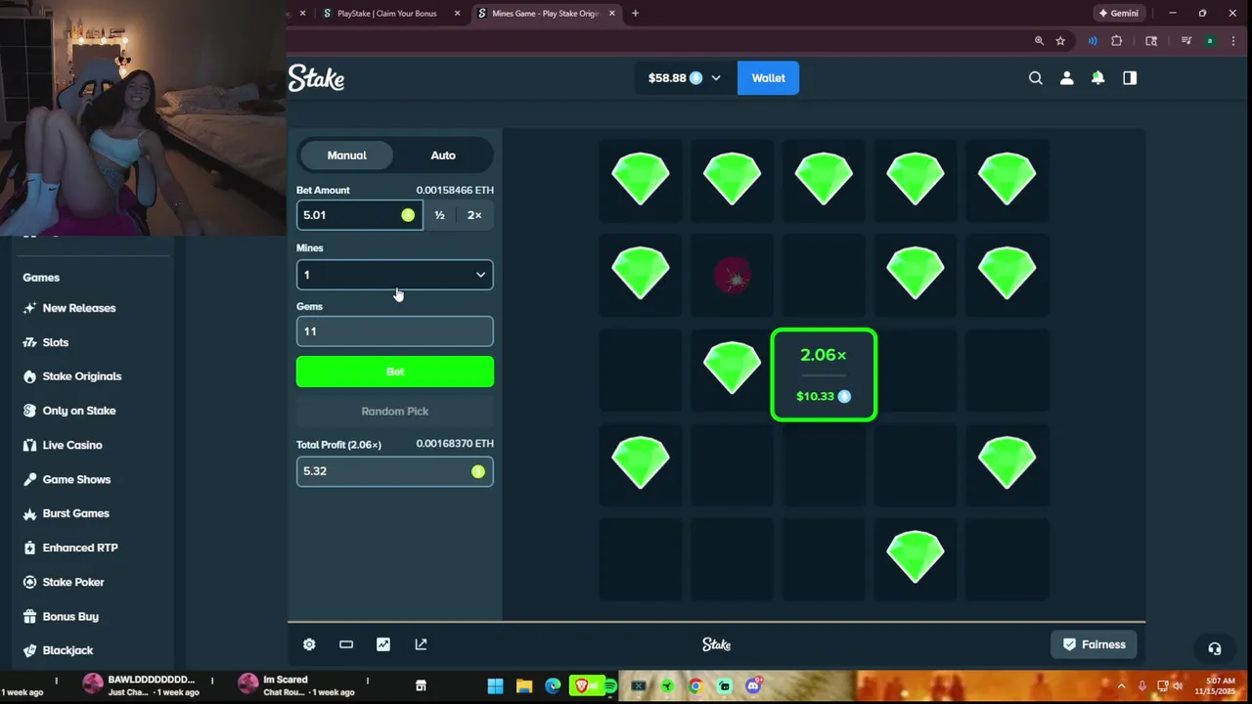This screenshot has width=1252, height=704.
Task: Open game settings gear icon
Action: pos(309,644)
